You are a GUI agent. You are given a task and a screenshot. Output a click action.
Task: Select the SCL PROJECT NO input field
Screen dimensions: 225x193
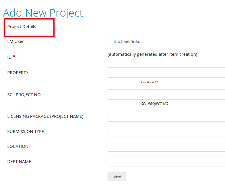[166, 94]
